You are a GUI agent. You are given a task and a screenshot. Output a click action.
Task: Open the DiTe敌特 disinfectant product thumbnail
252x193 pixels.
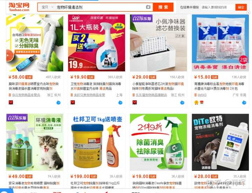pyautogui.click(x=220, y=142)
